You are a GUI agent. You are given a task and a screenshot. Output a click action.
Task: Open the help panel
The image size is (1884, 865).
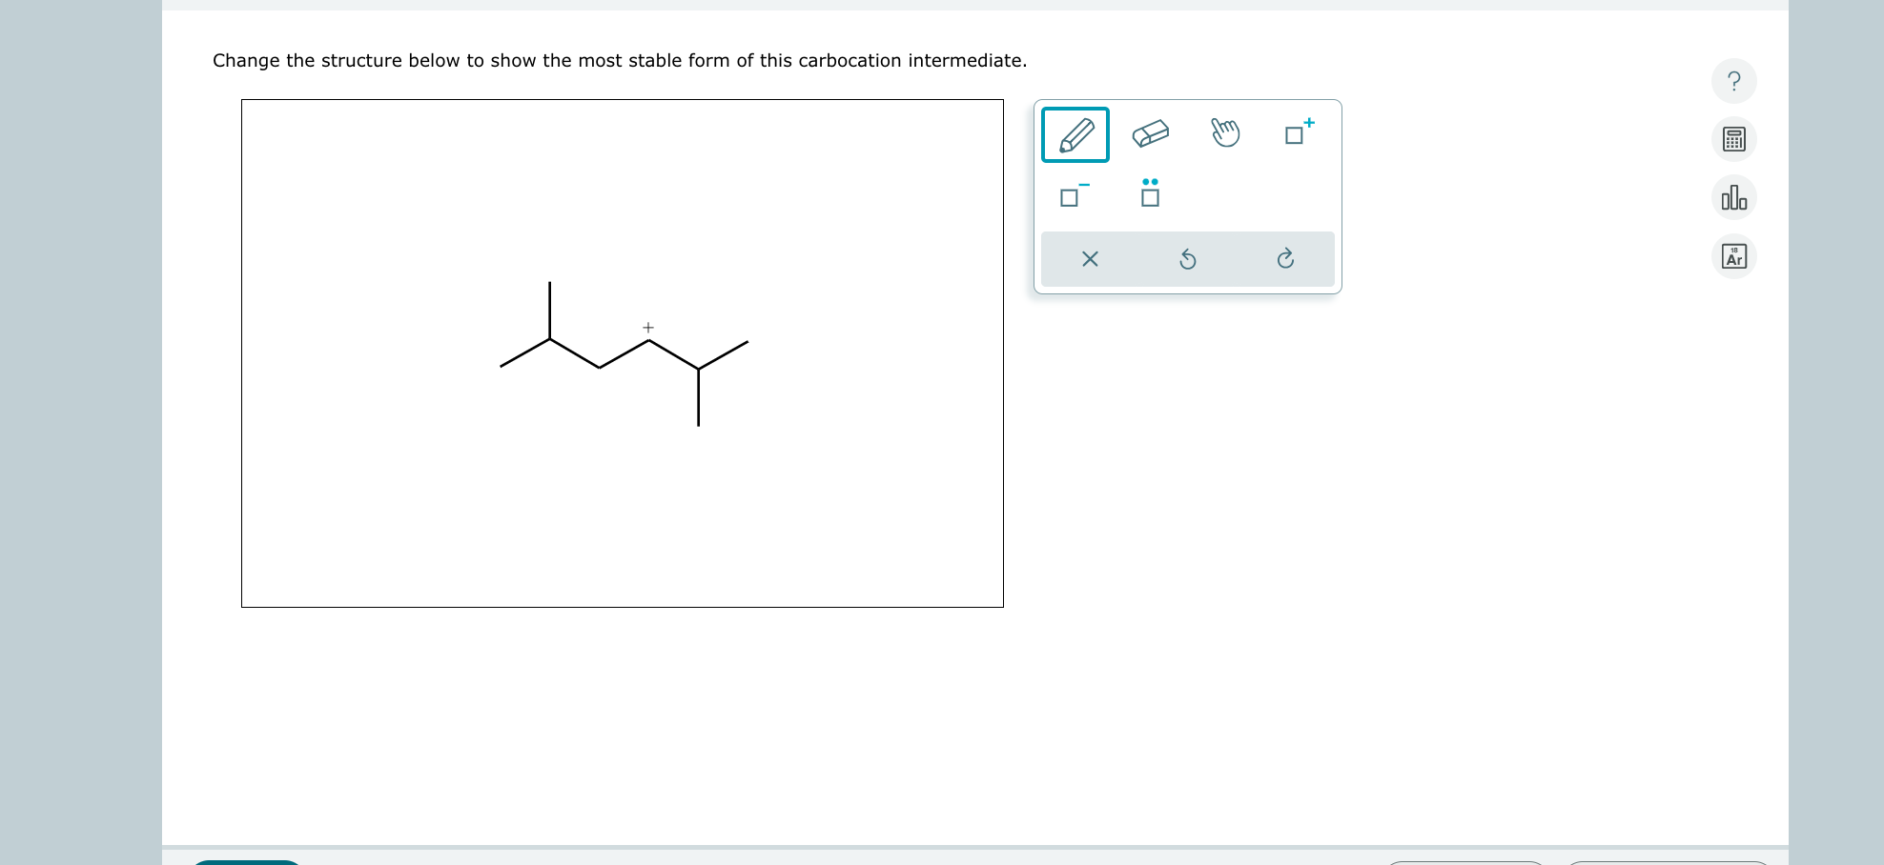tap(1733, 81)
